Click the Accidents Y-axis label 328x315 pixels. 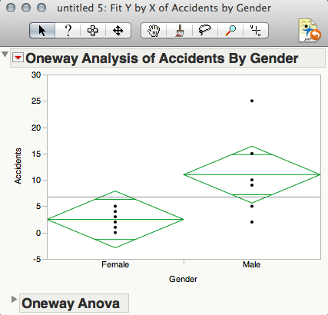pos(18,166)
